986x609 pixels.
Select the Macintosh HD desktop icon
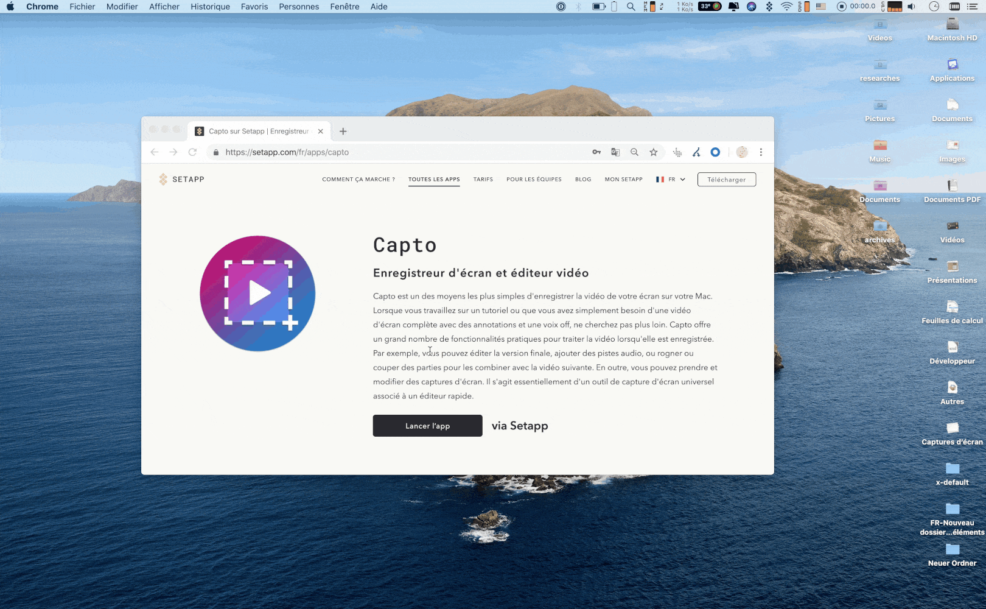pos(953,29)
